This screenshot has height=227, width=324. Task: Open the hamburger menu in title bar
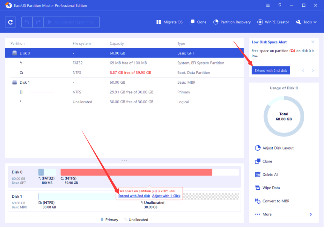click(x=268, y=5)
